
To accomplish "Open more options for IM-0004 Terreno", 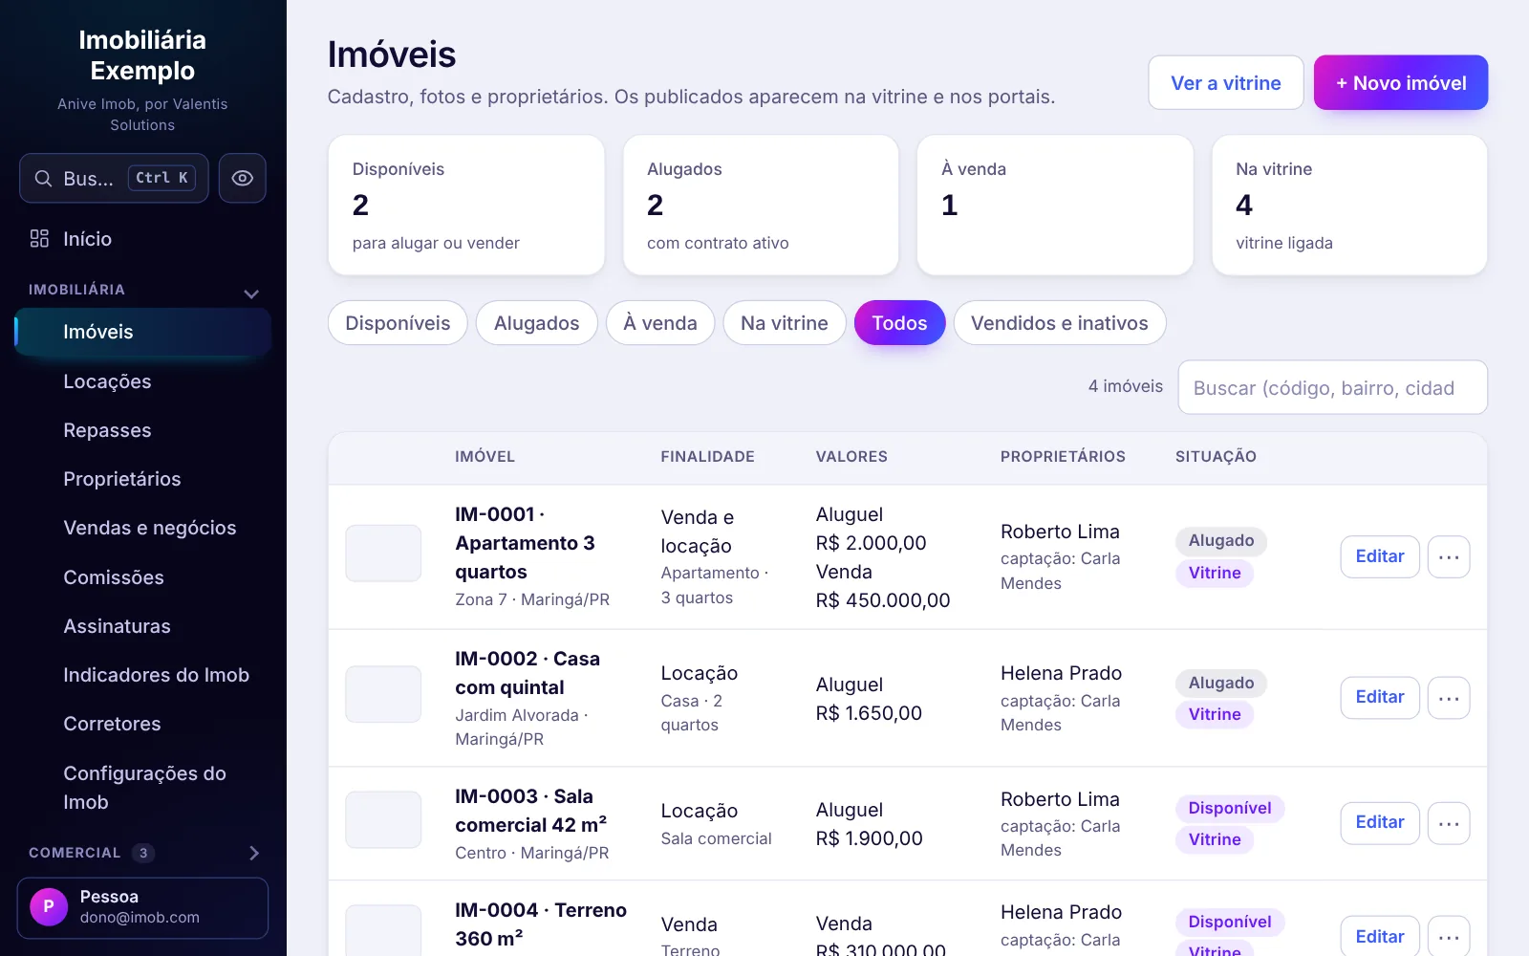I will pyautogui.click(x=1449, y=936).
